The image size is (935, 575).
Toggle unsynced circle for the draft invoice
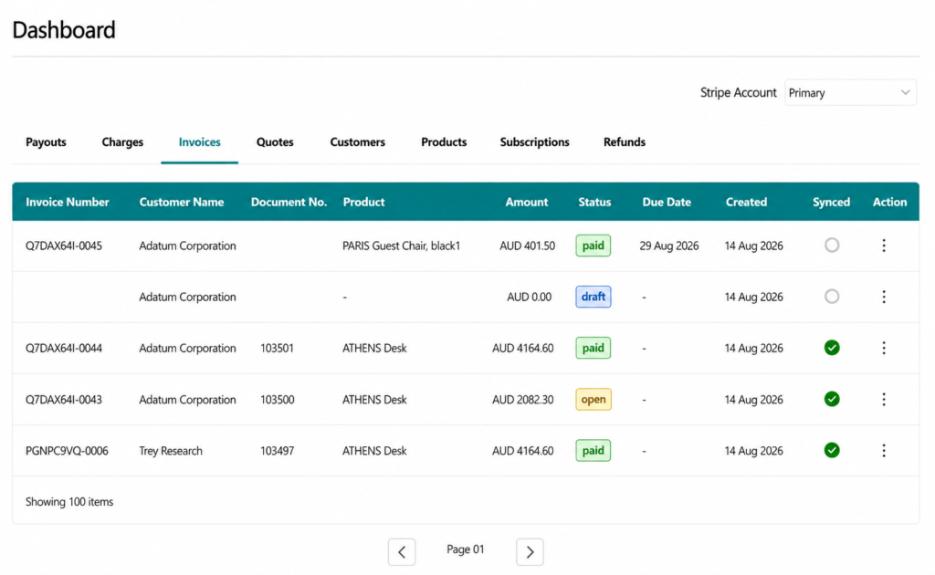pyautogui.click(x=832, y=296)
